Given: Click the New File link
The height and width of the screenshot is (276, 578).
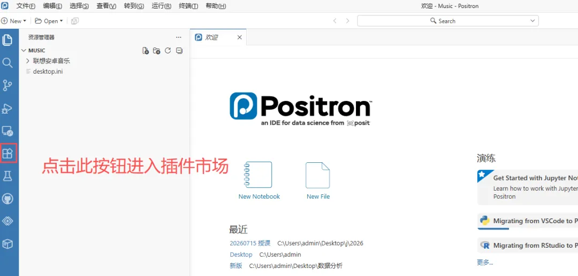Looking at the screenshot, I should coord(318,196).
